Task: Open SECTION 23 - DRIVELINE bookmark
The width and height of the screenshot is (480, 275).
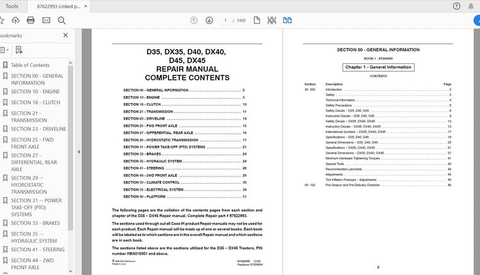Action: (x=38, y=129)
